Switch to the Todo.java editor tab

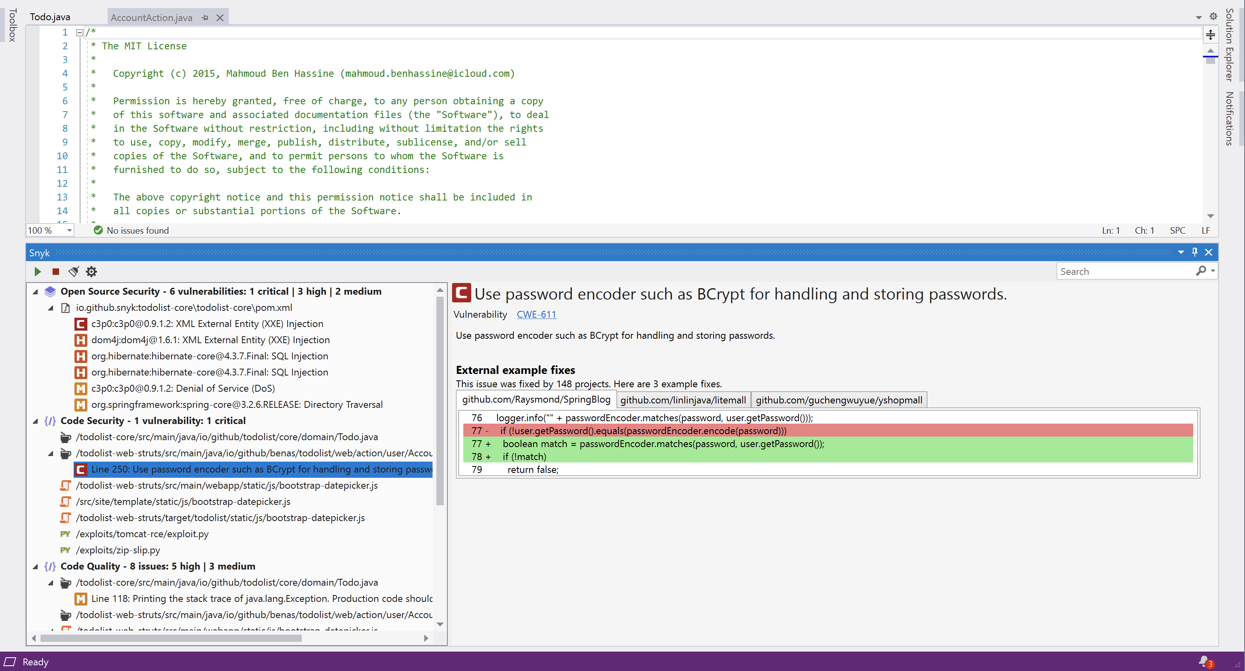tap(50, 17)
